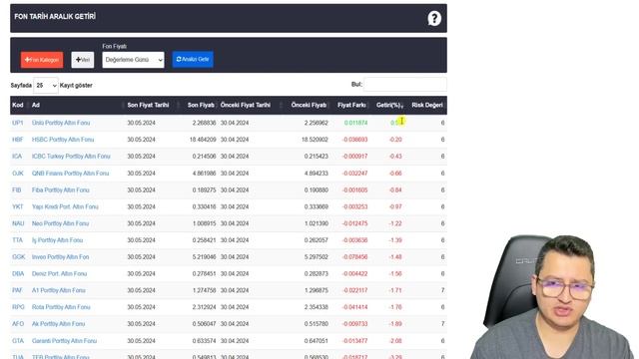The image size is (639, 359).
Task: Open the Neo Portföy Altın Fonu link
Action: pyautogui.click(x=60, y=223)
